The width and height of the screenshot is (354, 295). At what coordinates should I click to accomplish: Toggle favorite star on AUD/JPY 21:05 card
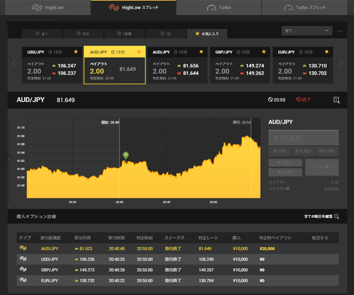coord(201,51)
